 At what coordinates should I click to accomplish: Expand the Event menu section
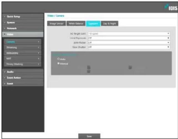point(23,84)
